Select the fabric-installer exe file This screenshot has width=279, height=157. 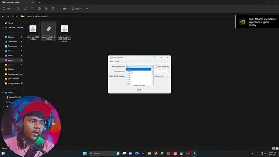pos(49,31)
